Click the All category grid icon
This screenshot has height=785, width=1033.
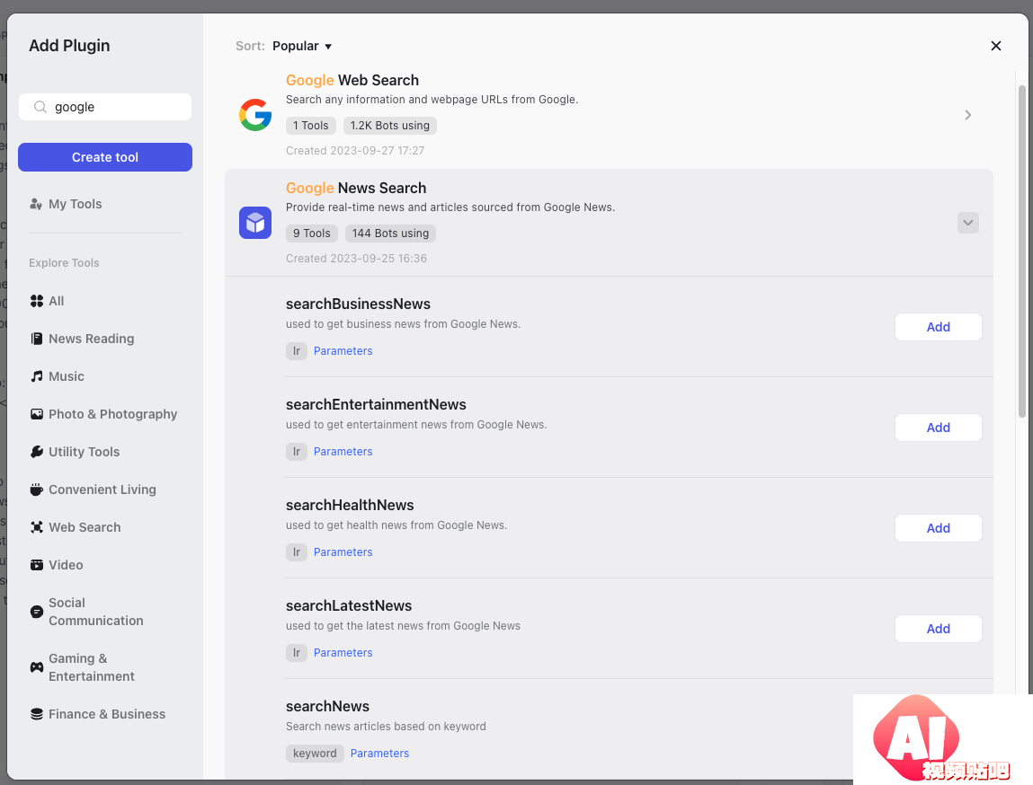tap(37, 301)
